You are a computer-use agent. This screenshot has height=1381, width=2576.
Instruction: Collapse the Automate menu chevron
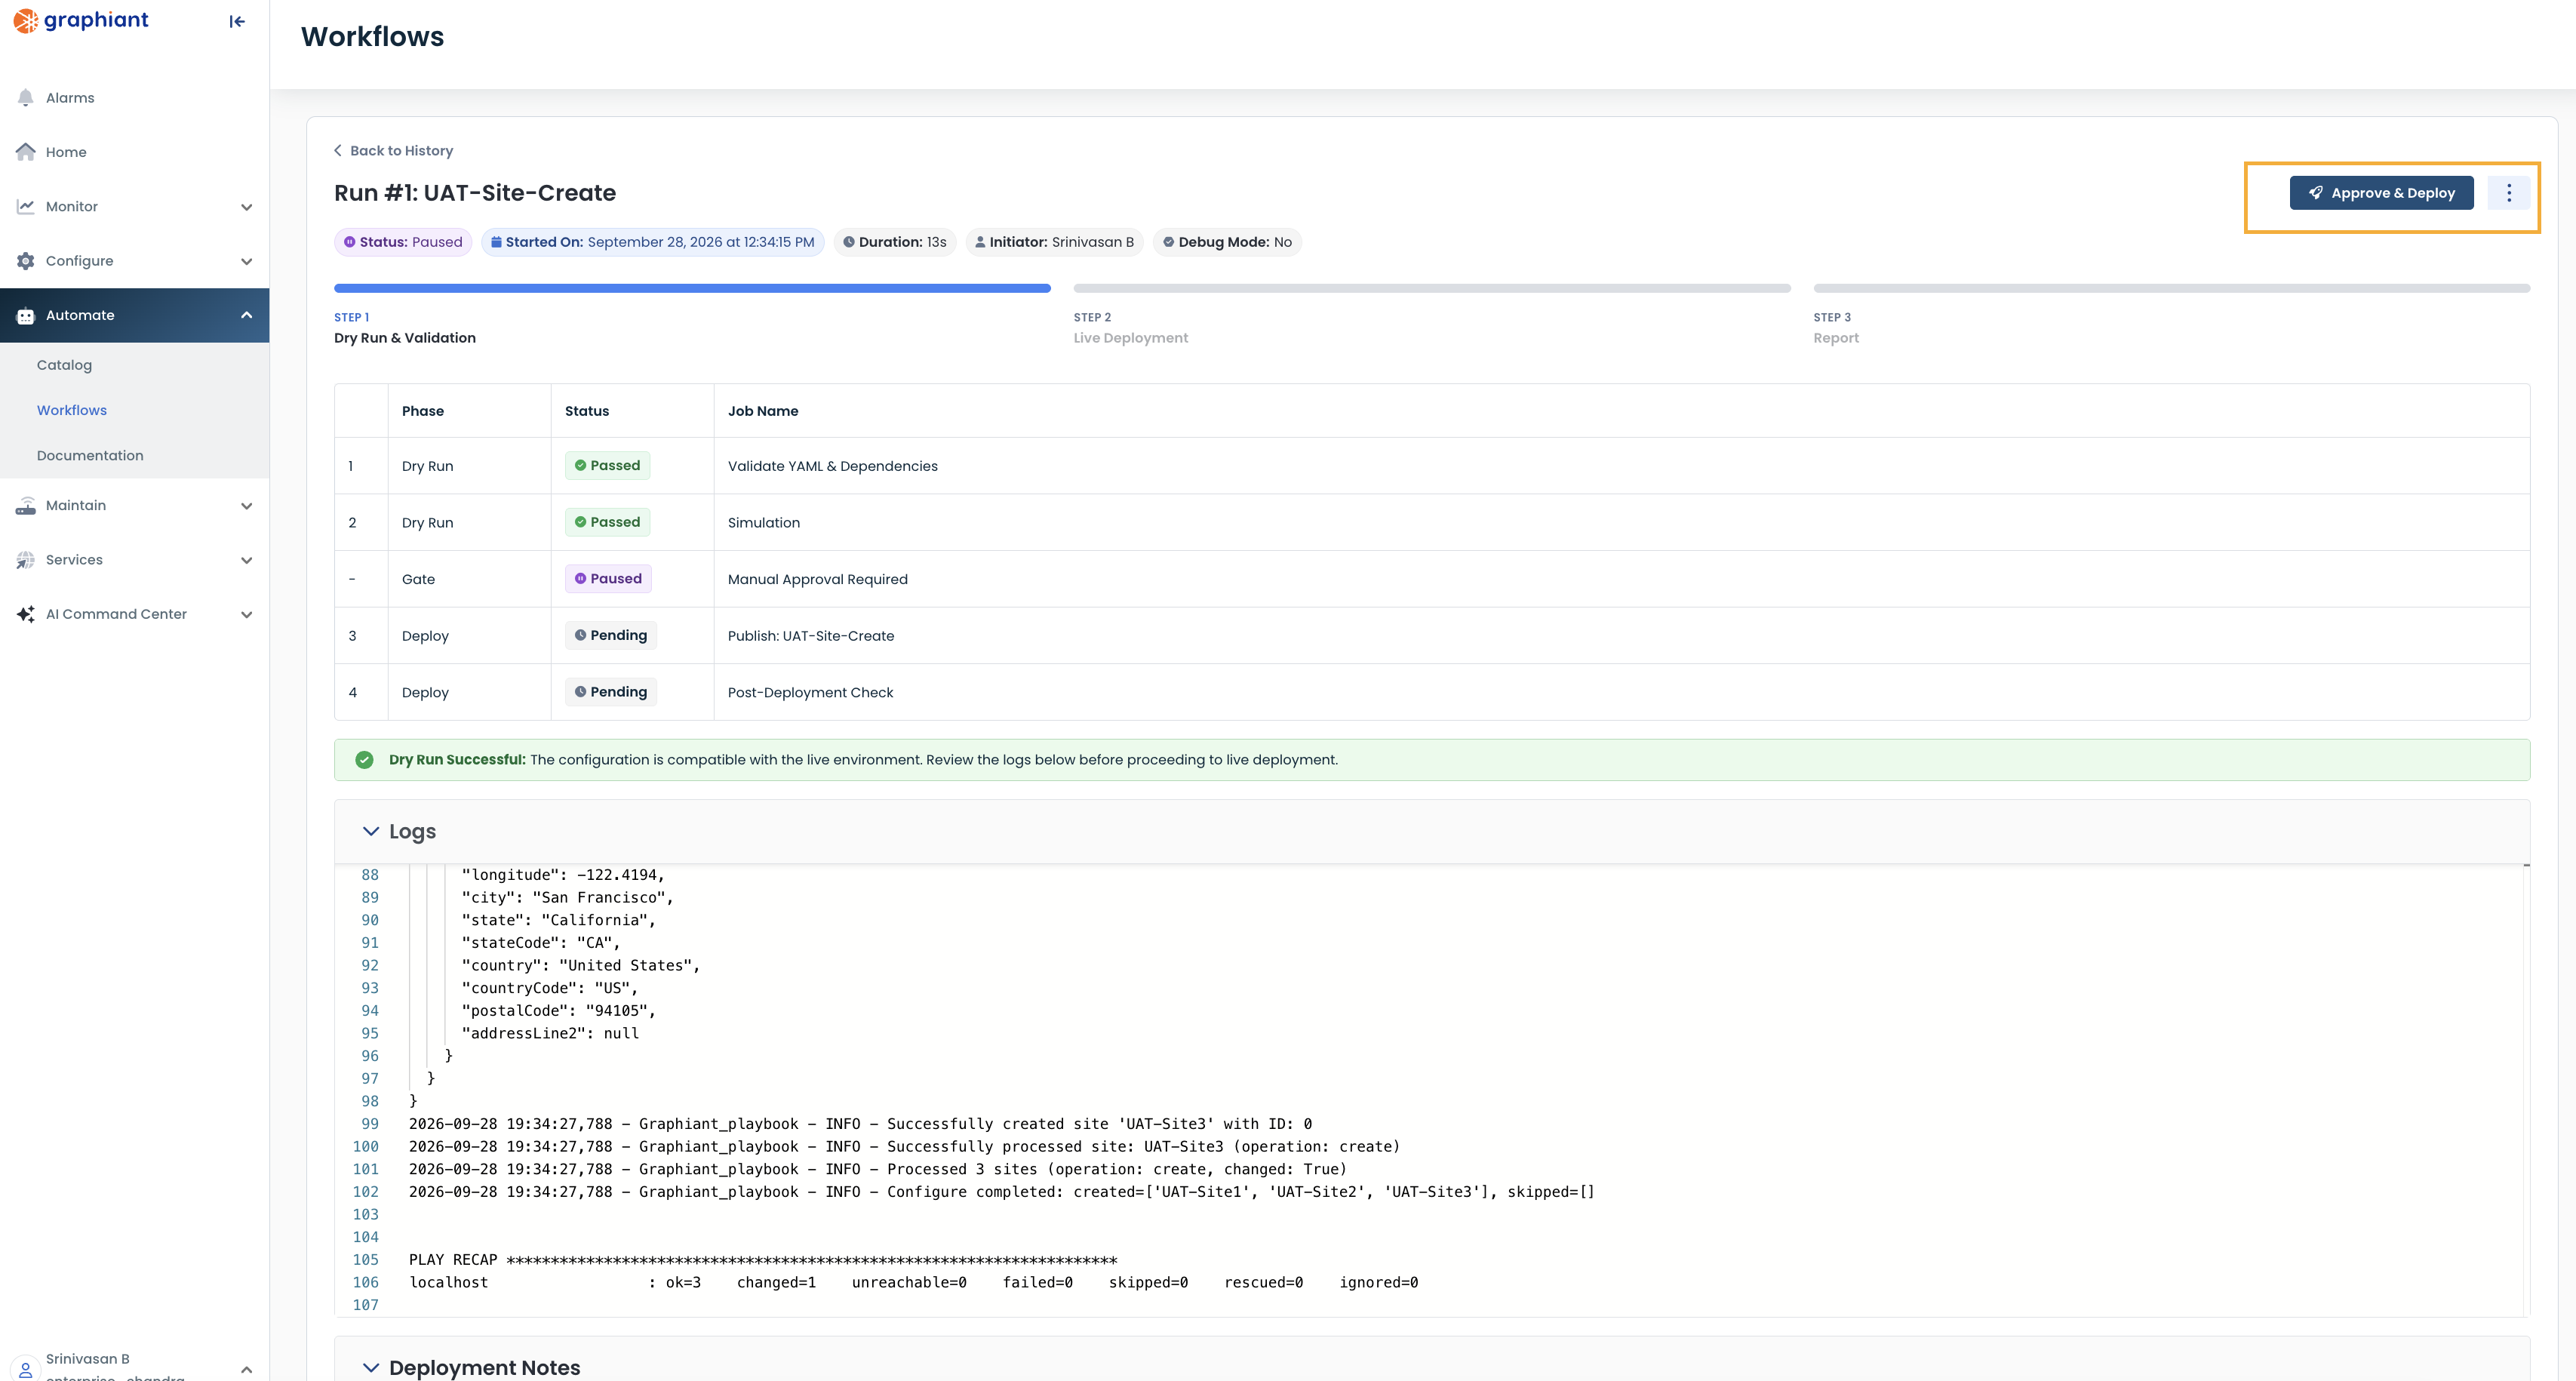pyautogui.click(x=246, y=315)
